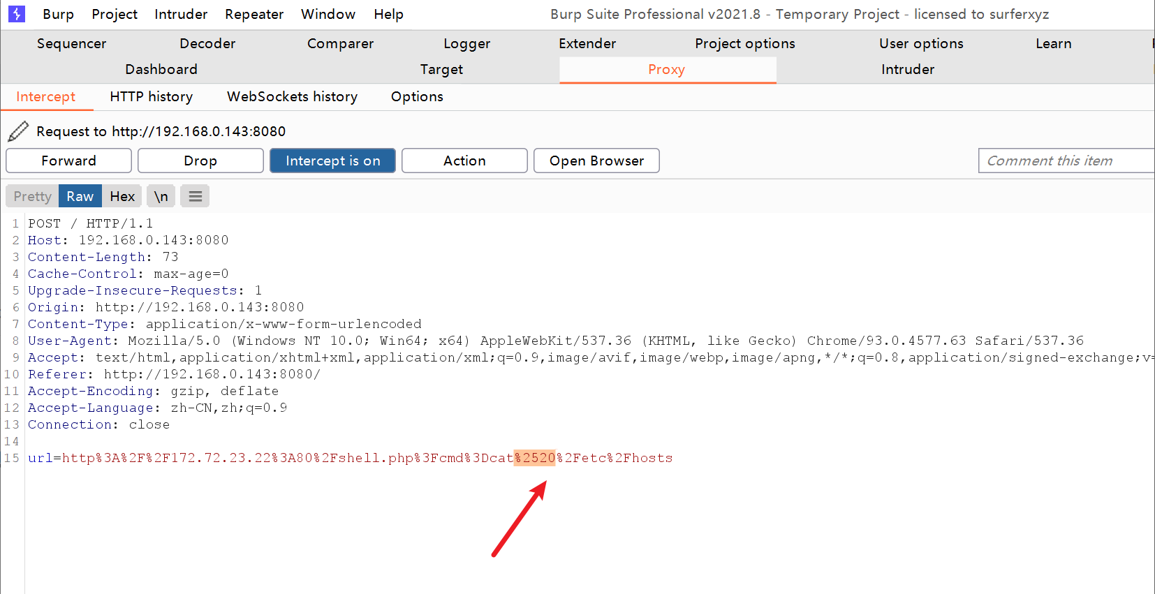Screen dimensions: 1155x594
Task: Switch to the Extender tab
Action: pyautogui.click(x=587, y=43)
